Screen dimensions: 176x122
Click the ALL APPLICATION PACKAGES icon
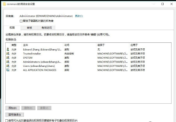[x=8, y=70]
